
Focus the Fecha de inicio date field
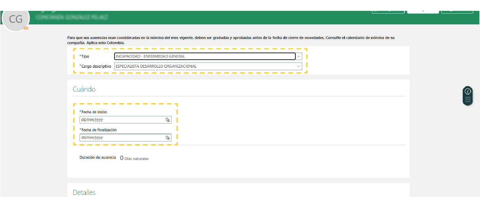pyautogui.click(x=122, y=120)
